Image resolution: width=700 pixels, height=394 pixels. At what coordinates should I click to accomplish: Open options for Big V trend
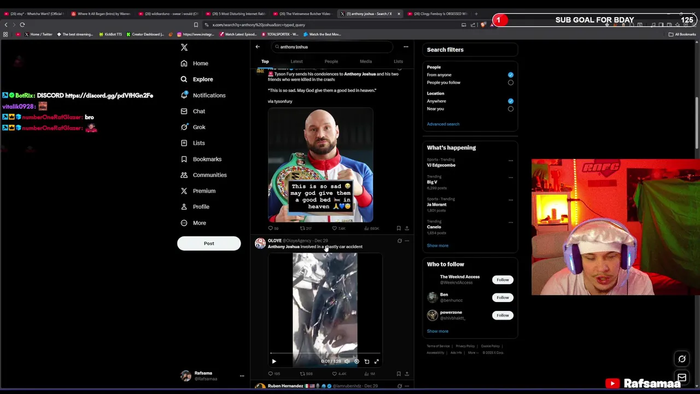511,177
